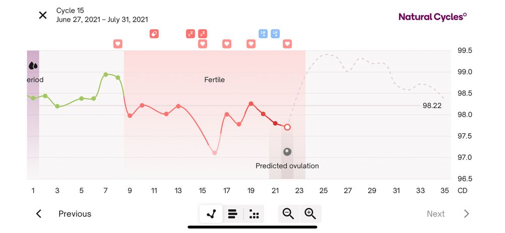Switch to the line graph view
Viewport: 505px width, 233px height.
pyautogui.click(x=211, y=214)
